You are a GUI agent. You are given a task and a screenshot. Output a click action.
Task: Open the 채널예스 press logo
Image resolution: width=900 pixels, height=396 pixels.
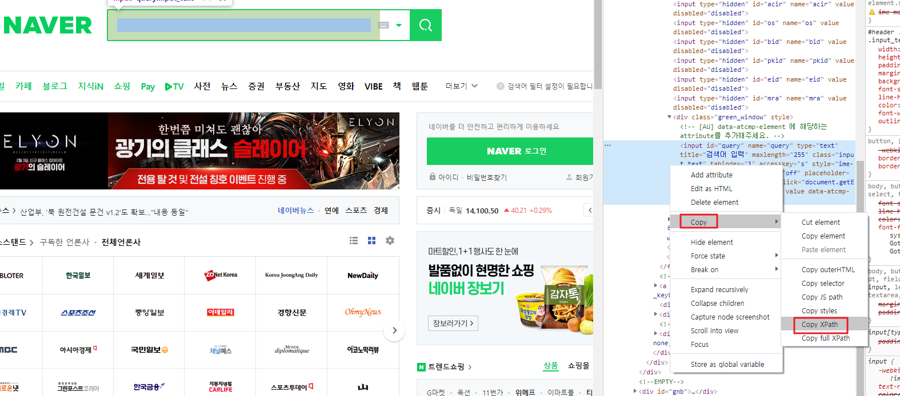click(221, 350)
